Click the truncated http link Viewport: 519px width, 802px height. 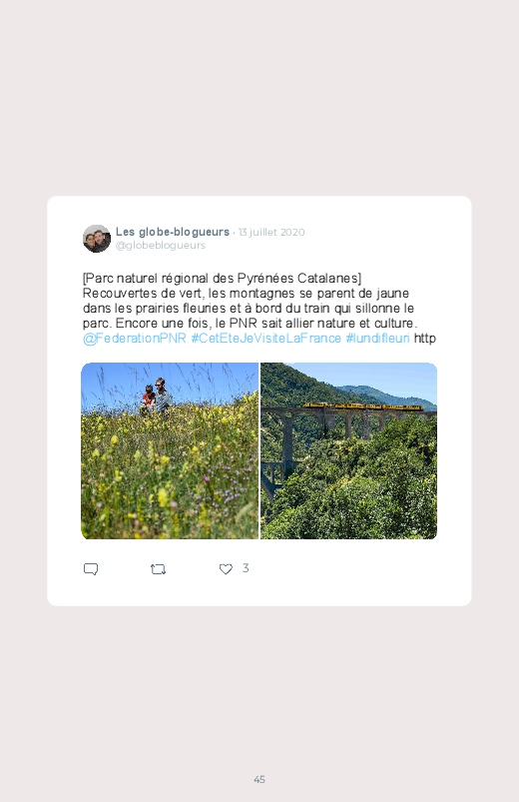point(425,339)
